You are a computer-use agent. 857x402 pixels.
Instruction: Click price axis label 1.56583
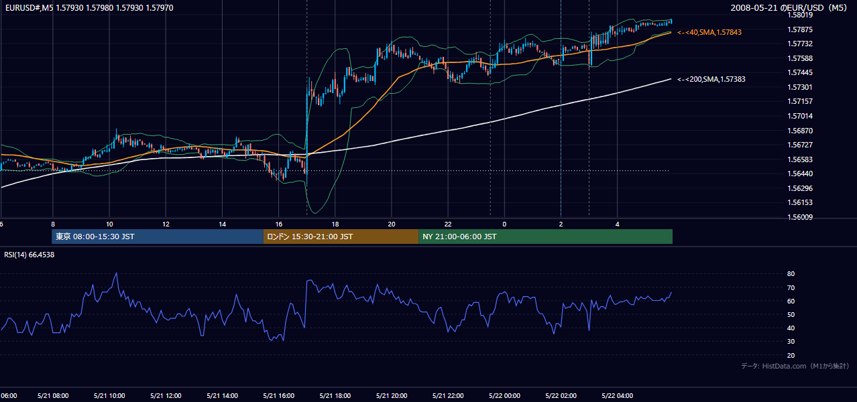799,159
